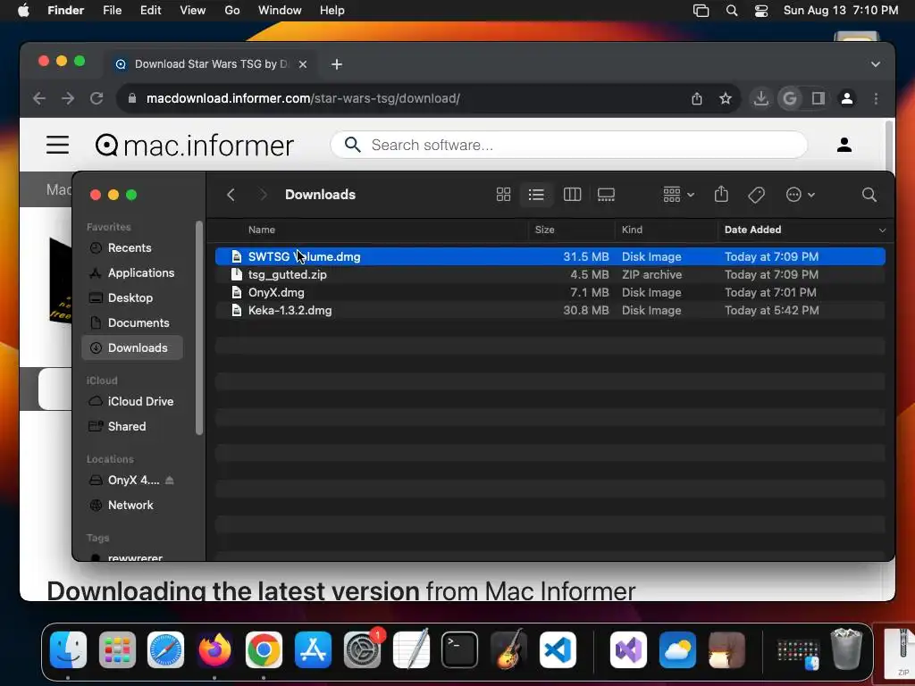Switch Finder to column view

coord(572,194)
